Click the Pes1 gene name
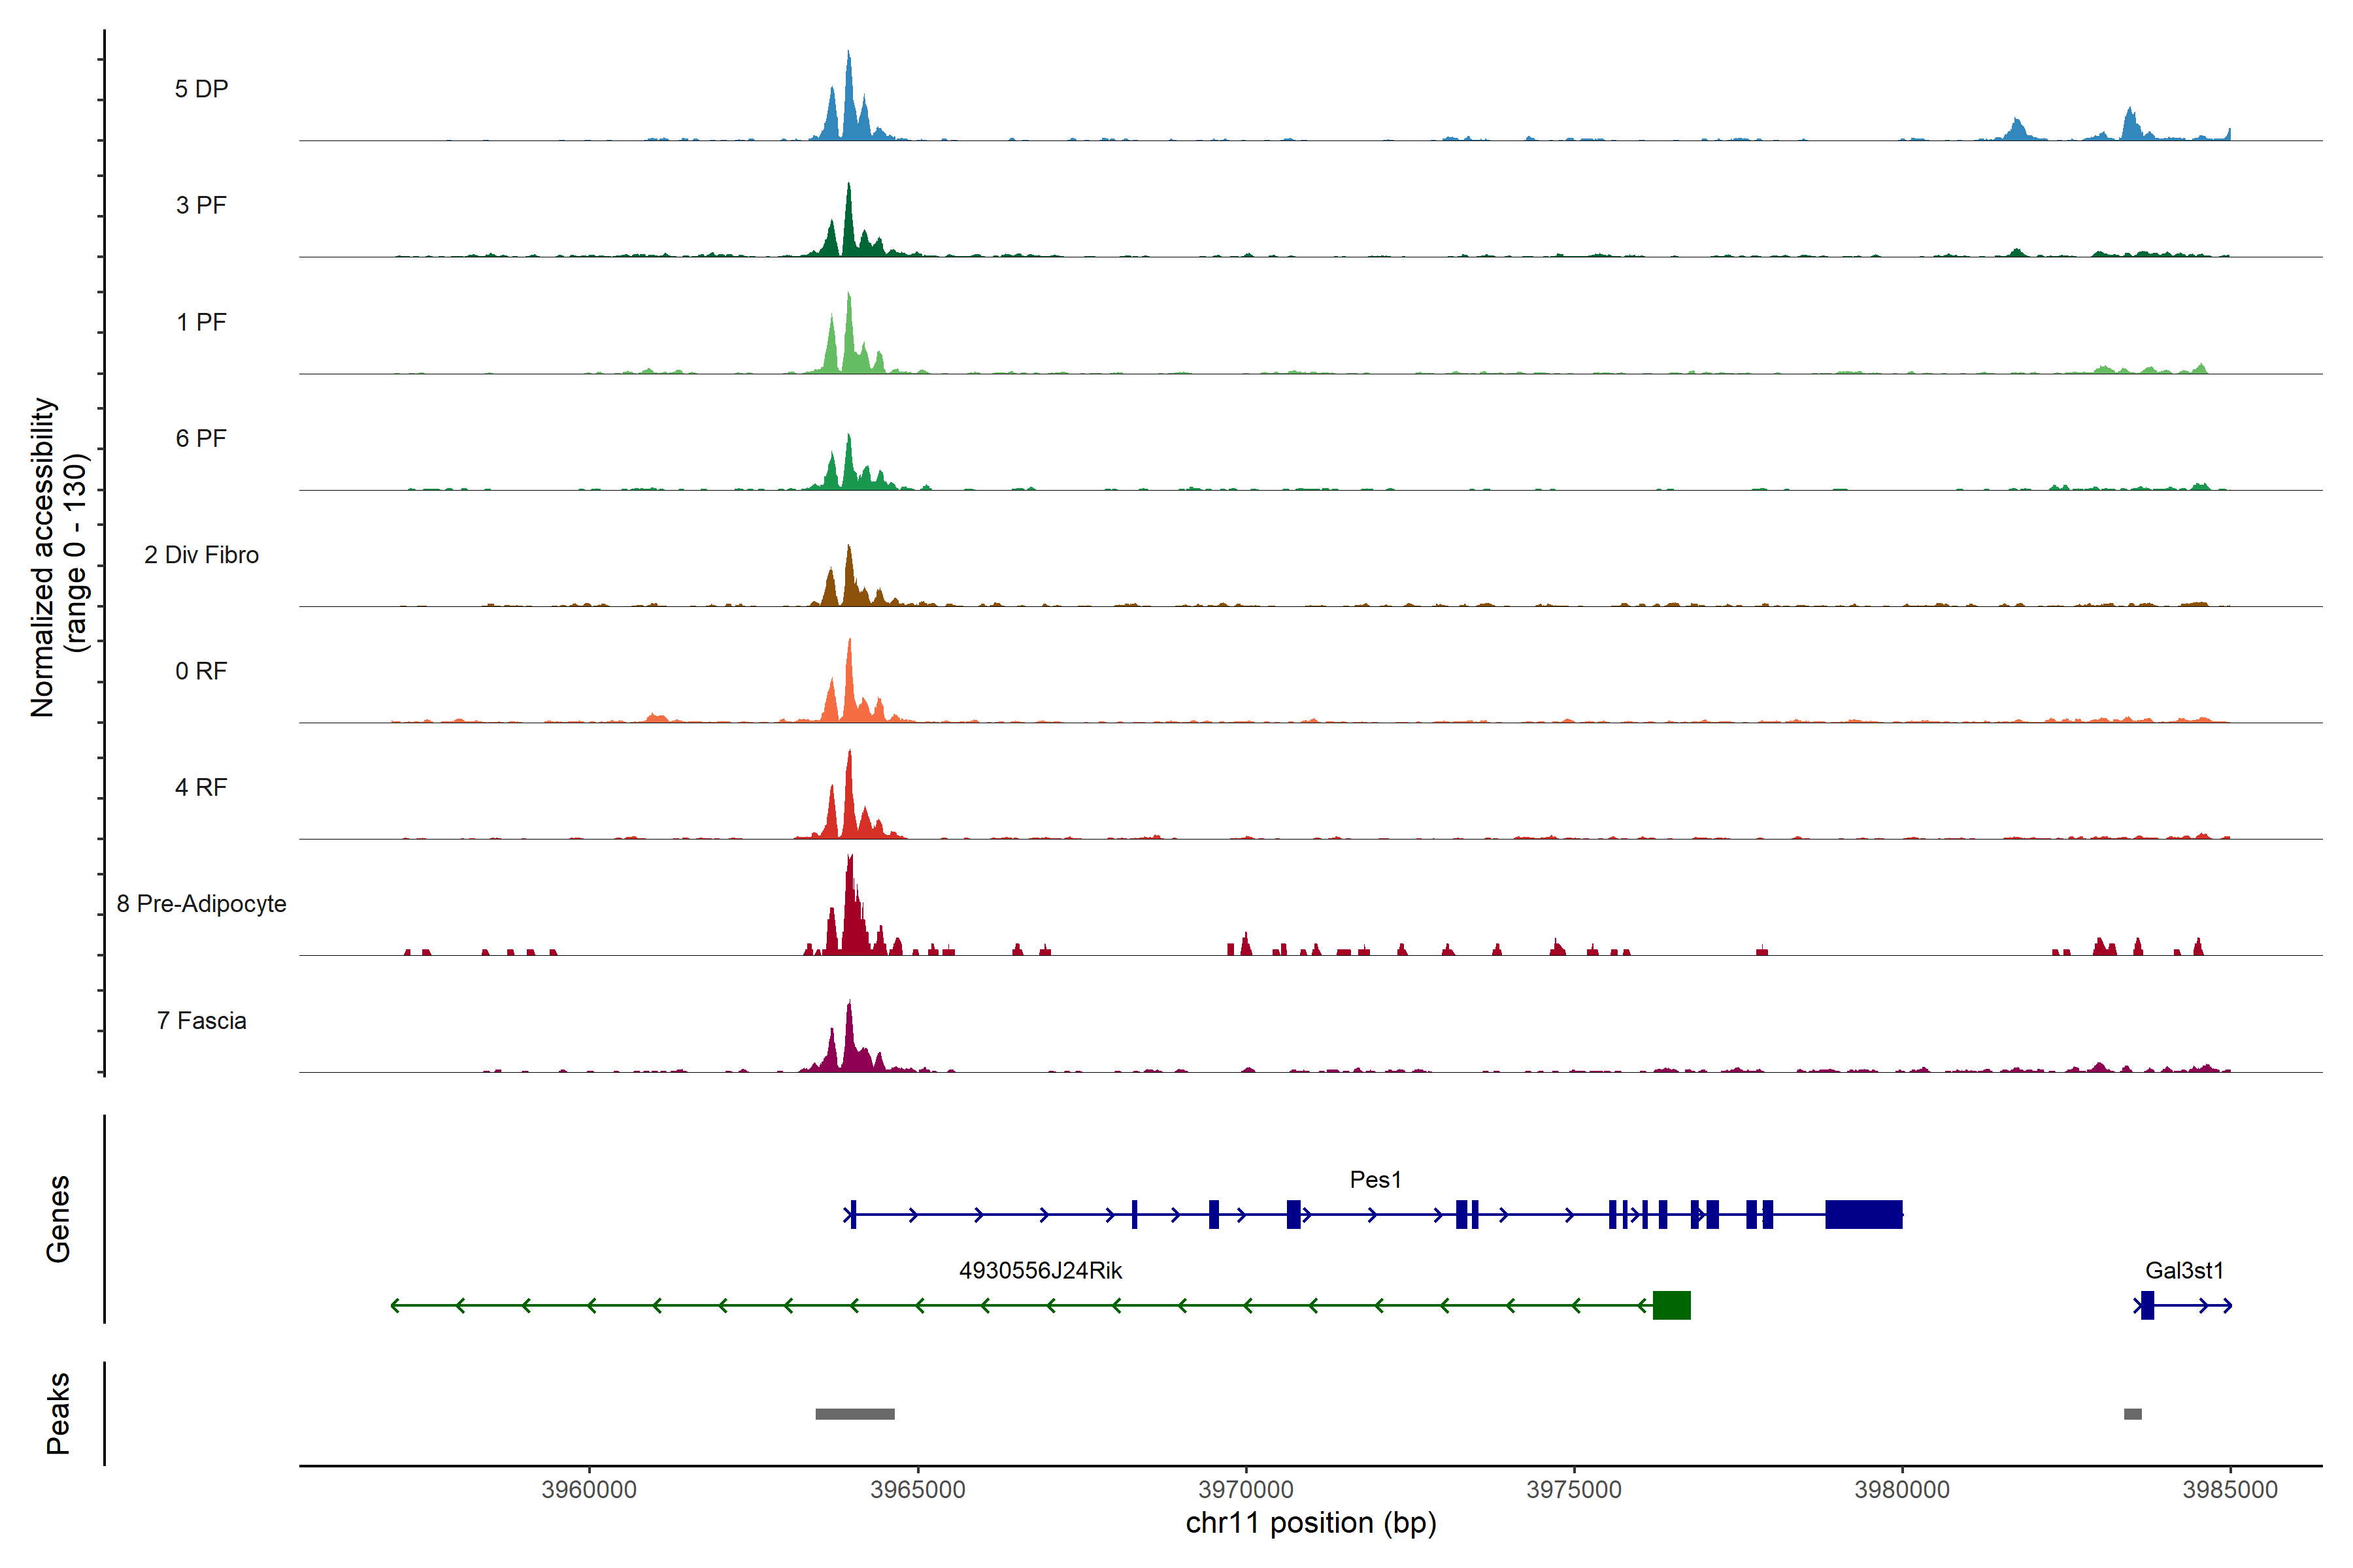Image resolution: width=2353 pixels, height=1568 pixels. pyautogui.click(x=1375, y=1180)
